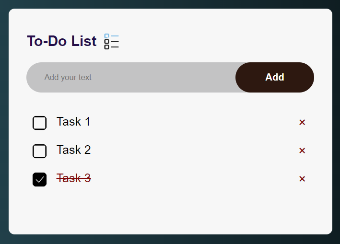This screenshot has height=244, width=340.
Task: Click the Add button
Action: [x=275, y=77]
